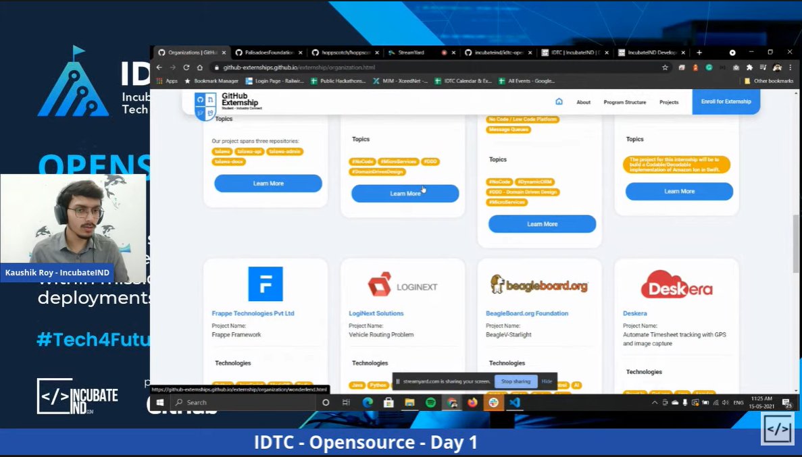Click the Deskera logo

[679, 286]
